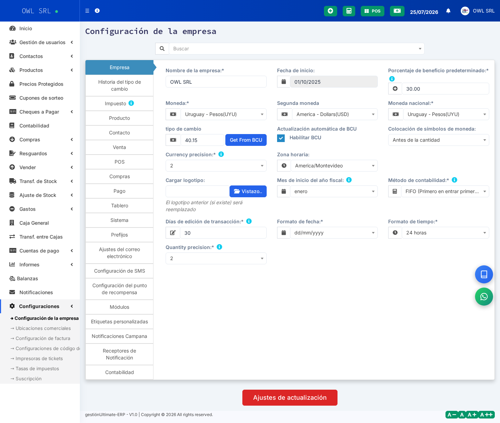Click the tipo de cambio input 40.15

[x=202, y=140]
